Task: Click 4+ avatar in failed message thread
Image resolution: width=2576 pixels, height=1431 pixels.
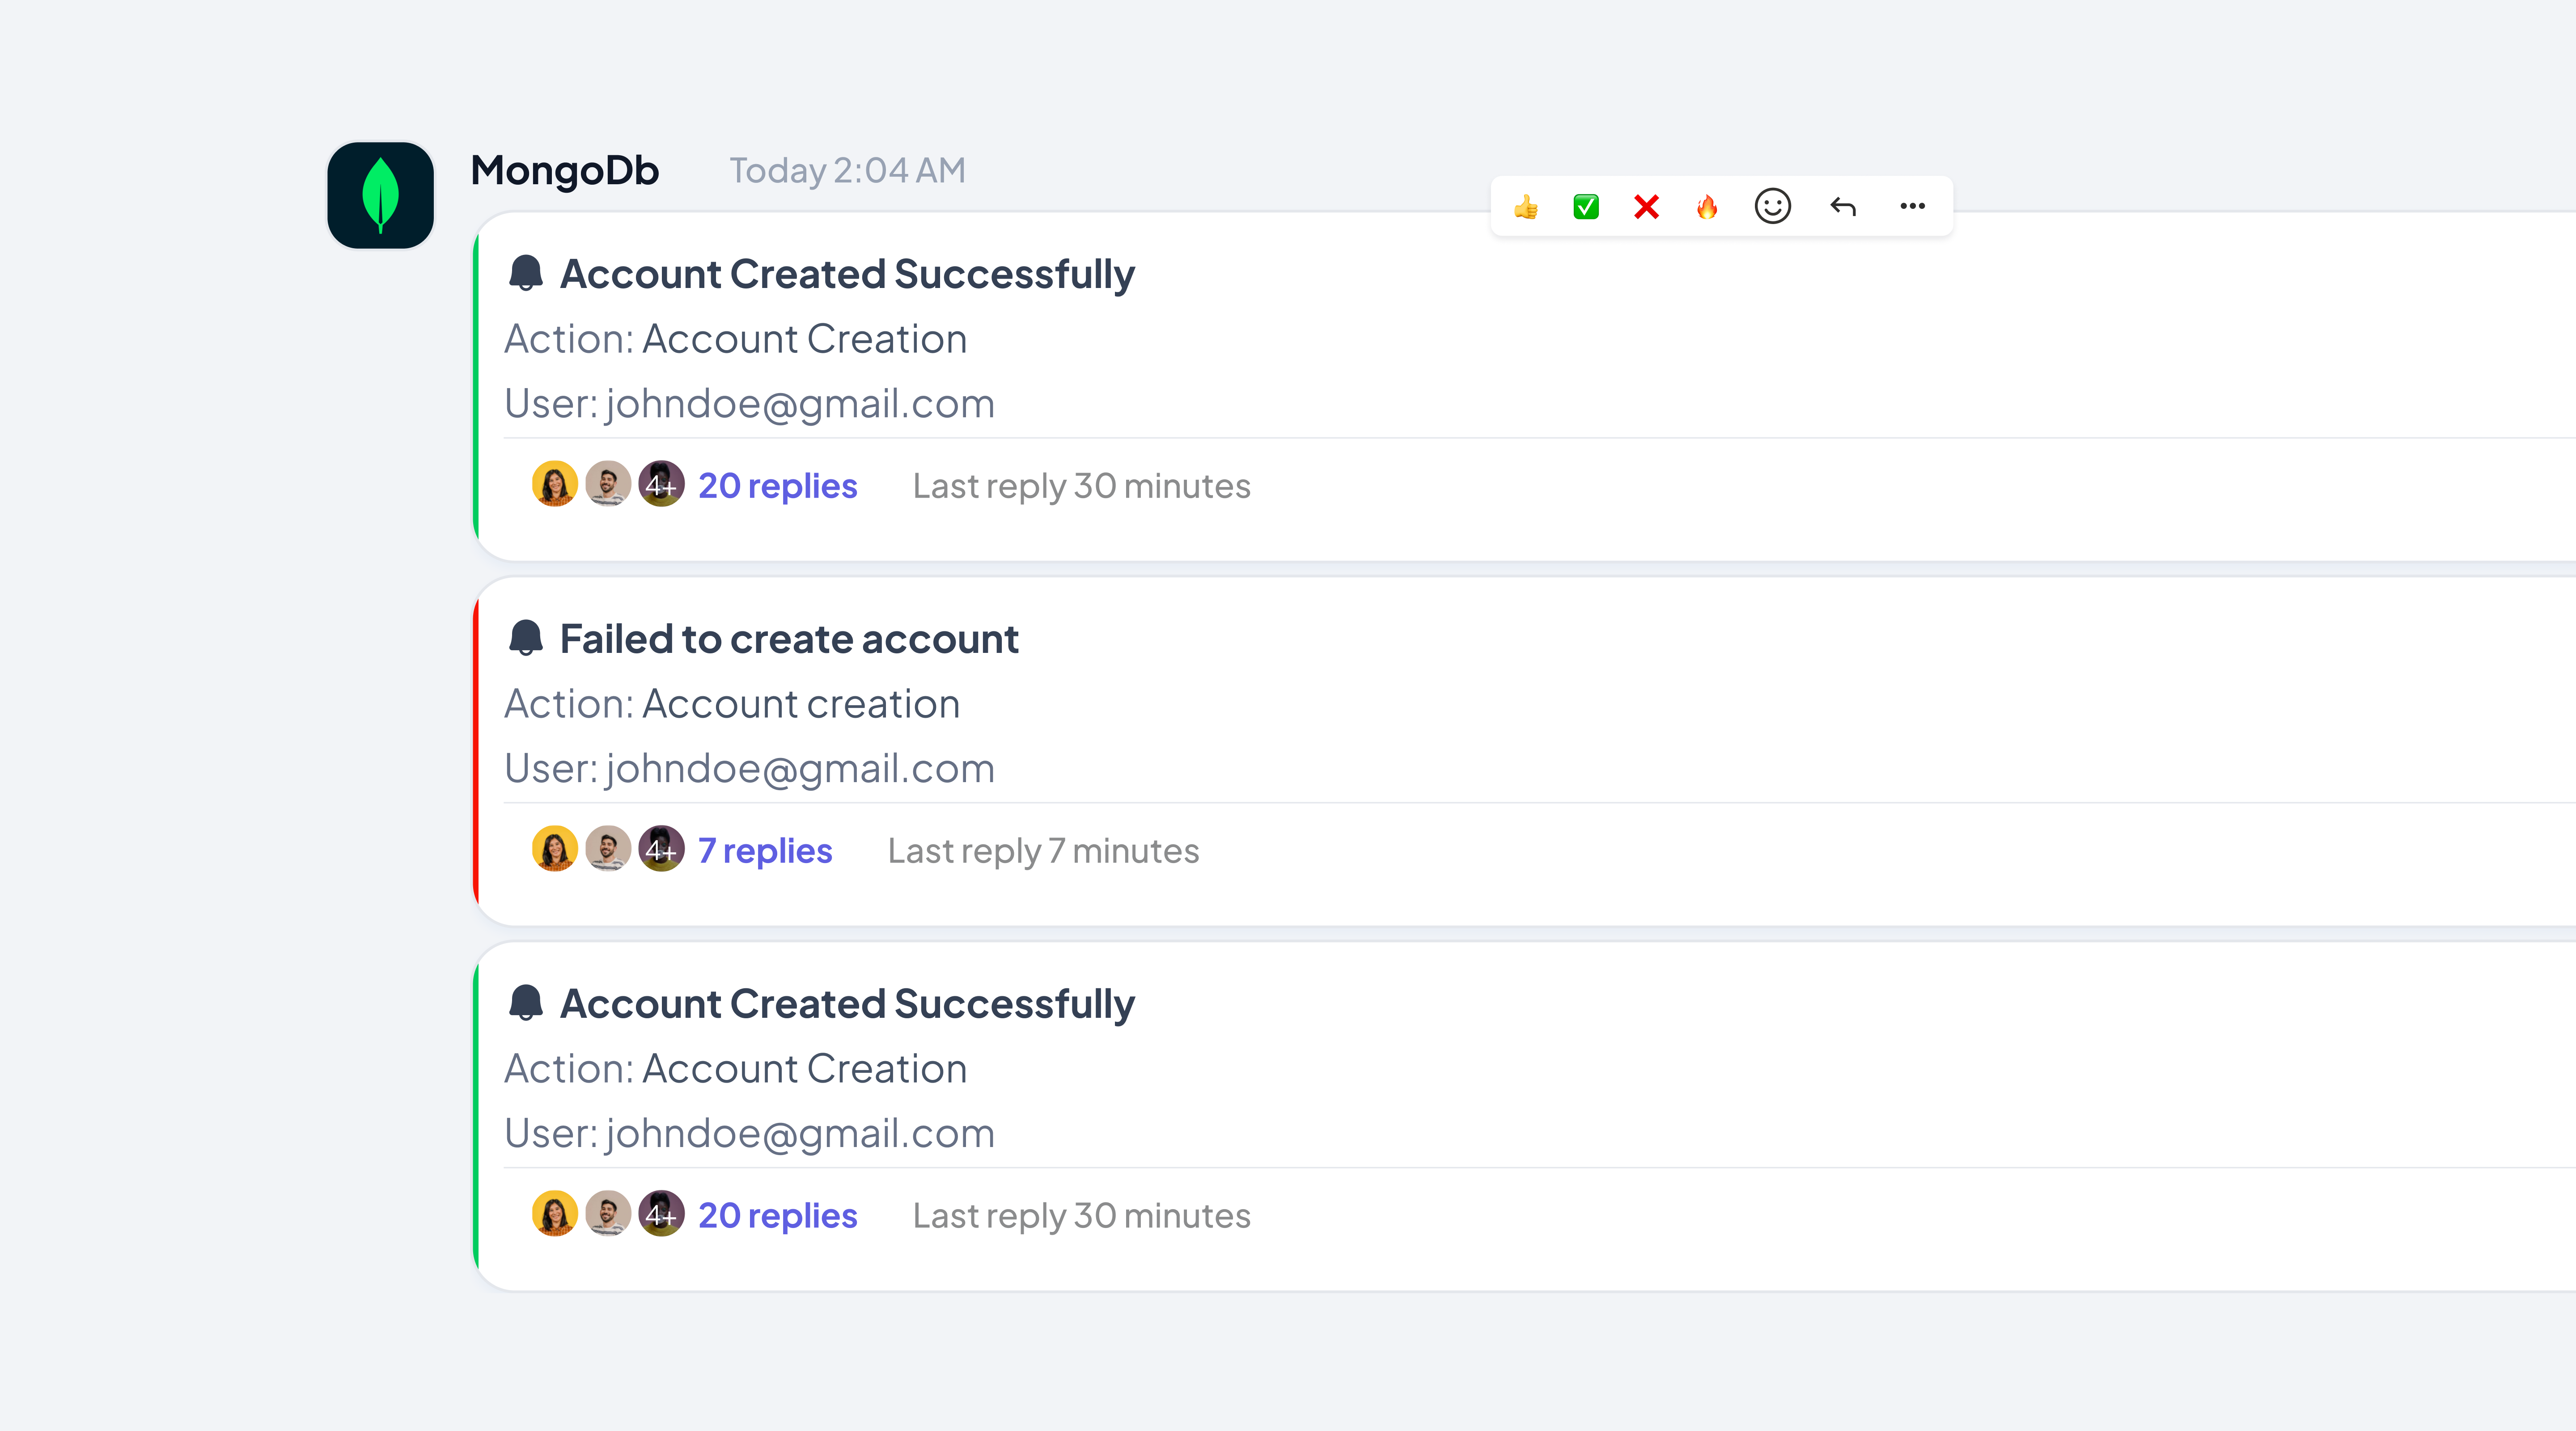Action: click(661, 849)
